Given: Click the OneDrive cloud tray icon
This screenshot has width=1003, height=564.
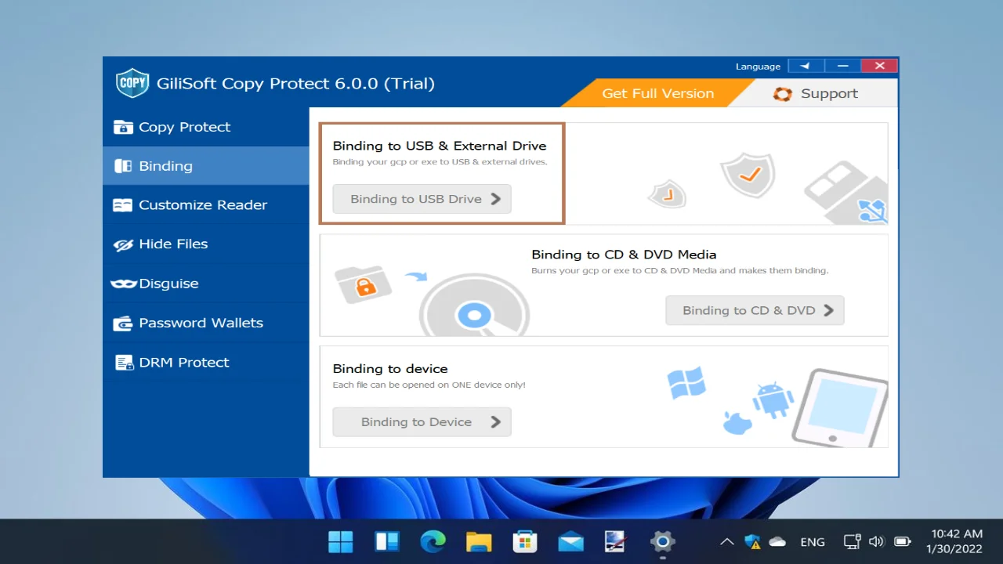Looking at the screenshot, I should point(777,541).
